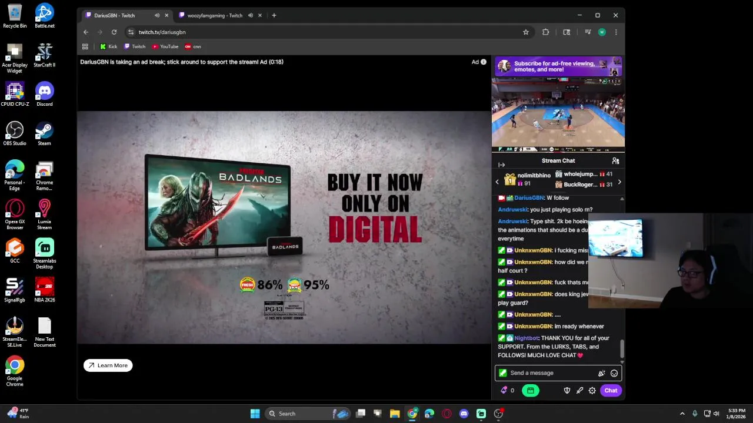
Task: Show next gift leaderboard entries
Action: (x=619, y=182)
